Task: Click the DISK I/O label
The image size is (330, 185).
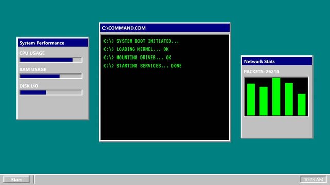Action: (29, 86)
